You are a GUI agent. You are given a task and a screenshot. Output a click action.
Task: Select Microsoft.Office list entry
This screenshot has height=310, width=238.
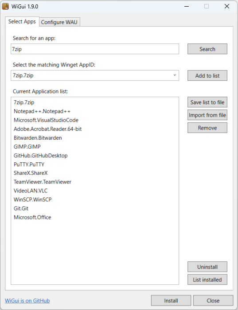coord(95,217)
